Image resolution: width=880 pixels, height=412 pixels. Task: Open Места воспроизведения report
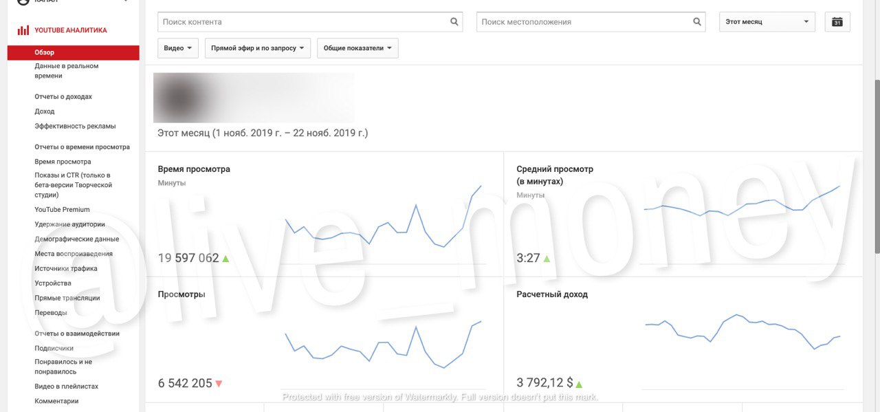(74, 254)
